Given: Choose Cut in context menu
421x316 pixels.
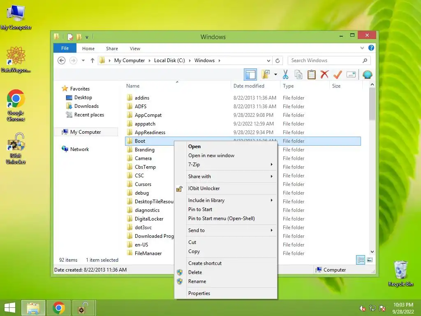Looking at the screenshot, I should click(226, 242).
